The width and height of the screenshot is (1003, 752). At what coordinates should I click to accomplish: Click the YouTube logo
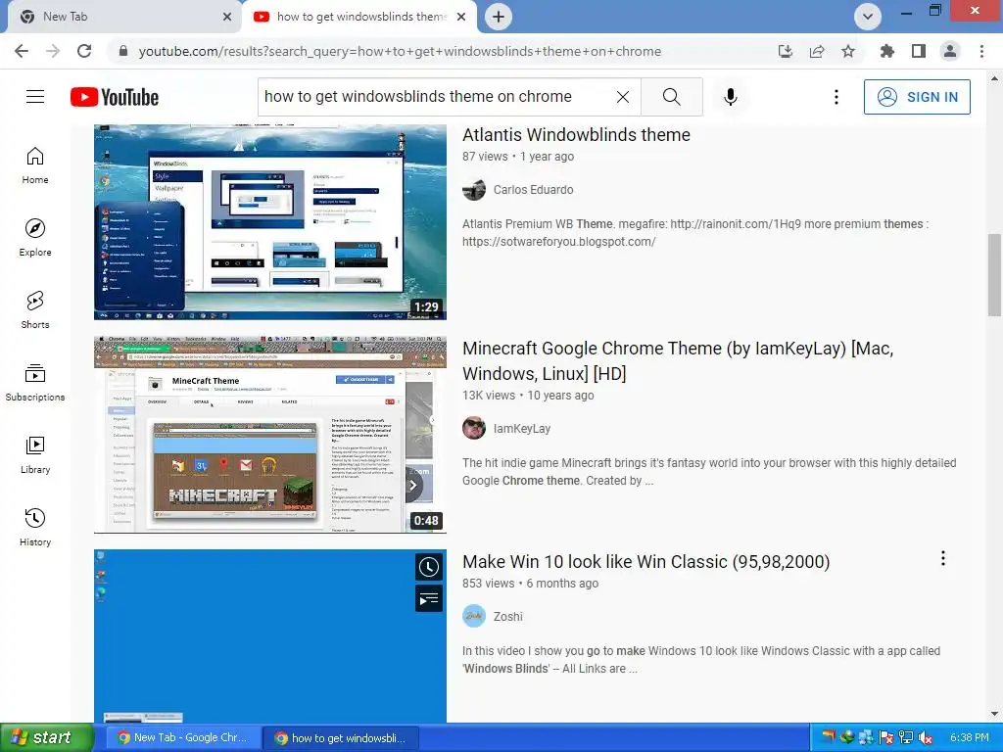click(x=115, y=97)
